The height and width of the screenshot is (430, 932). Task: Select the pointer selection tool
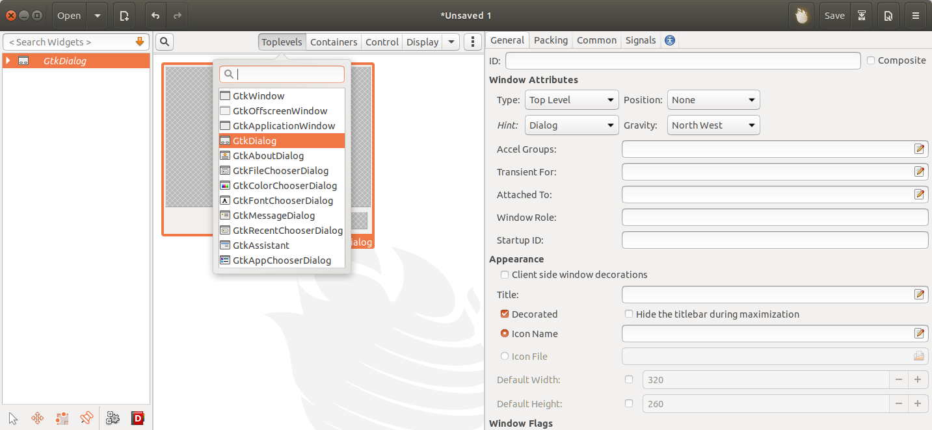pos(13,418)
